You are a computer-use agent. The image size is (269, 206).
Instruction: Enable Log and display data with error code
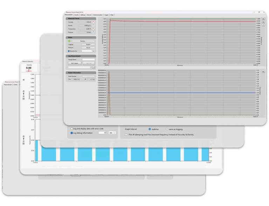(72, 129)
